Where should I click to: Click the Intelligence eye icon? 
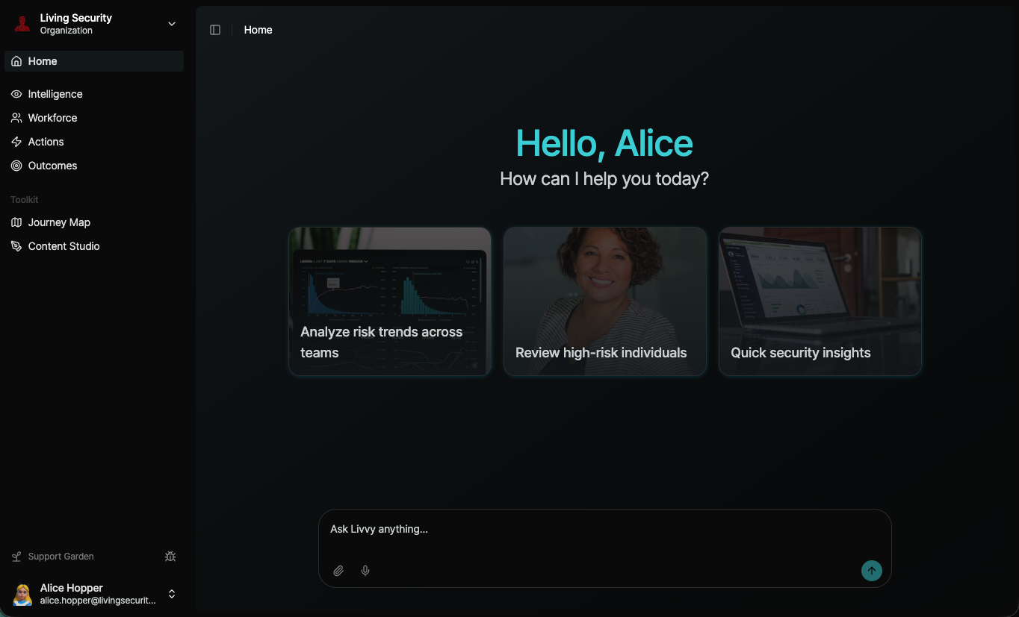pos(16,94)
